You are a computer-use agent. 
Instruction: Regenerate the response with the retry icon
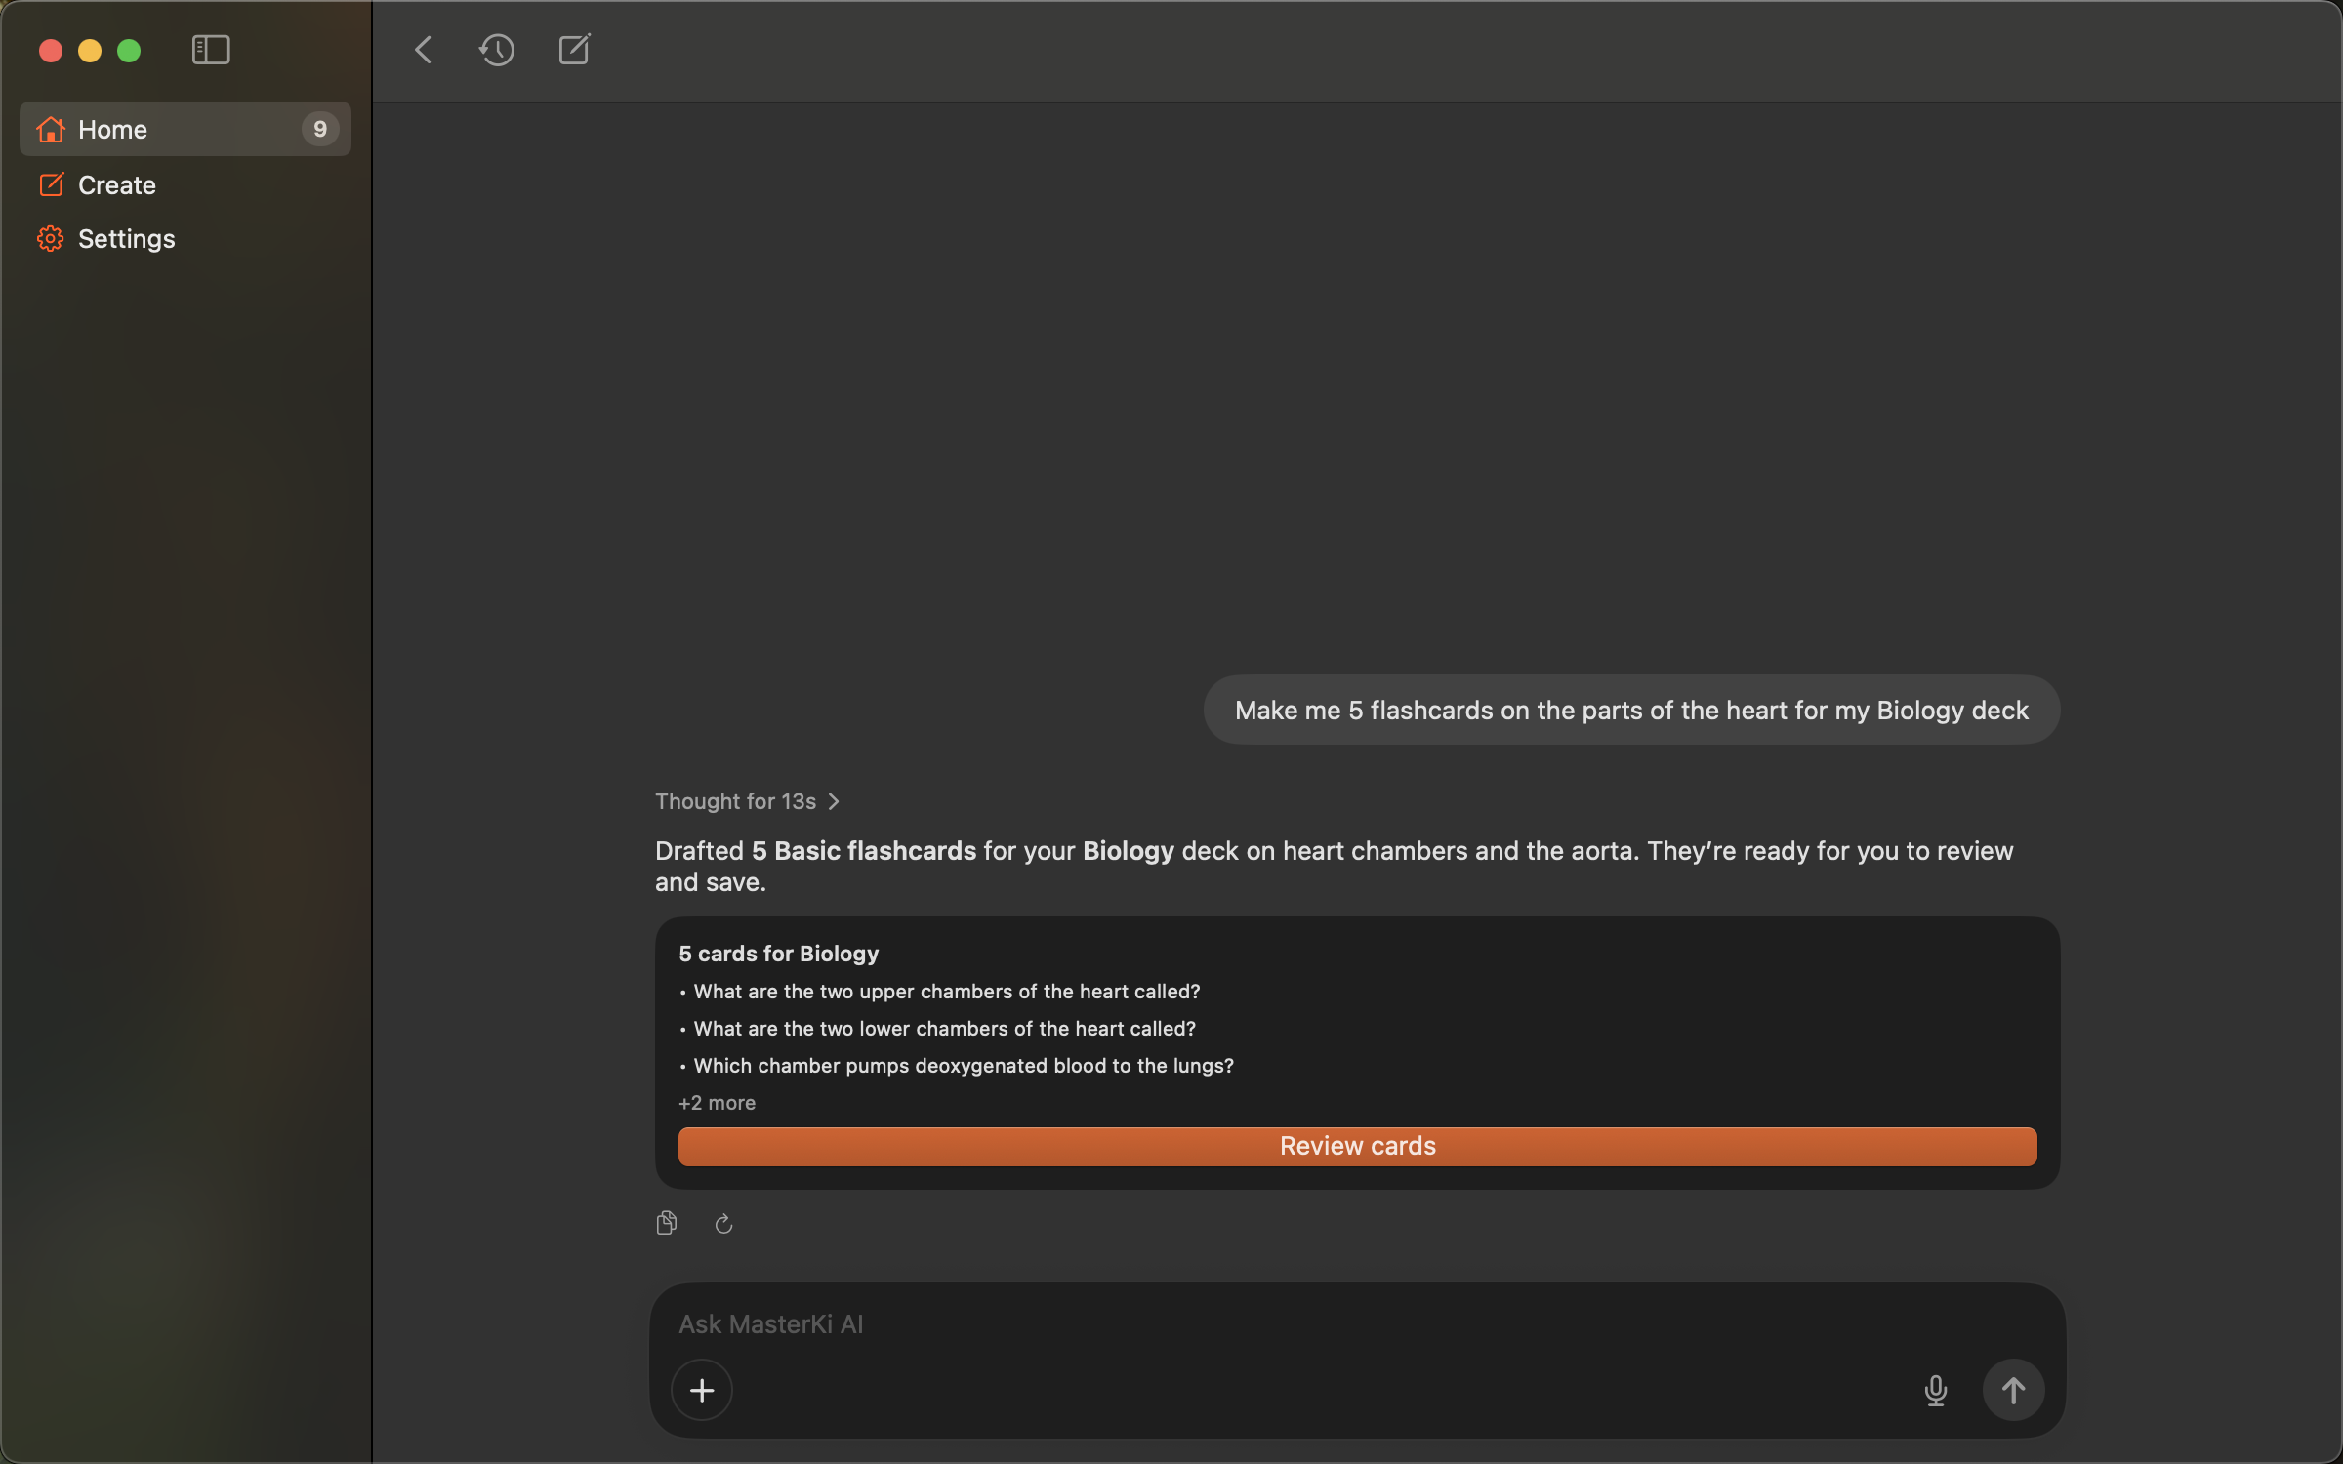click(723, 1223)
